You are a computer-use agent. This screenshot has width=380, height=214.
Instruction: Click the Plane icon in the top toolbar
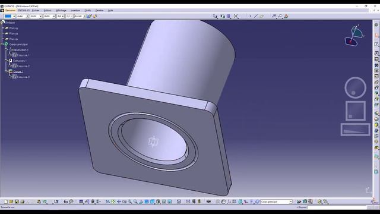(261, 16)
